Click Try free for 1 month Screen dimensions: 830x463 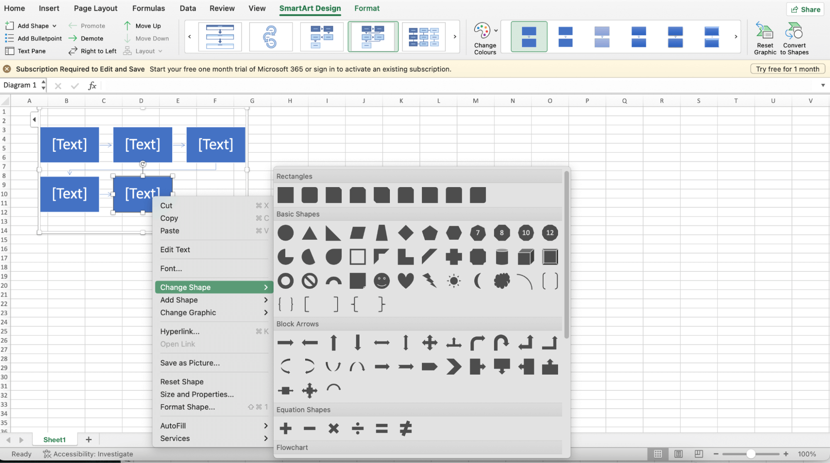(x=787, y=68)
